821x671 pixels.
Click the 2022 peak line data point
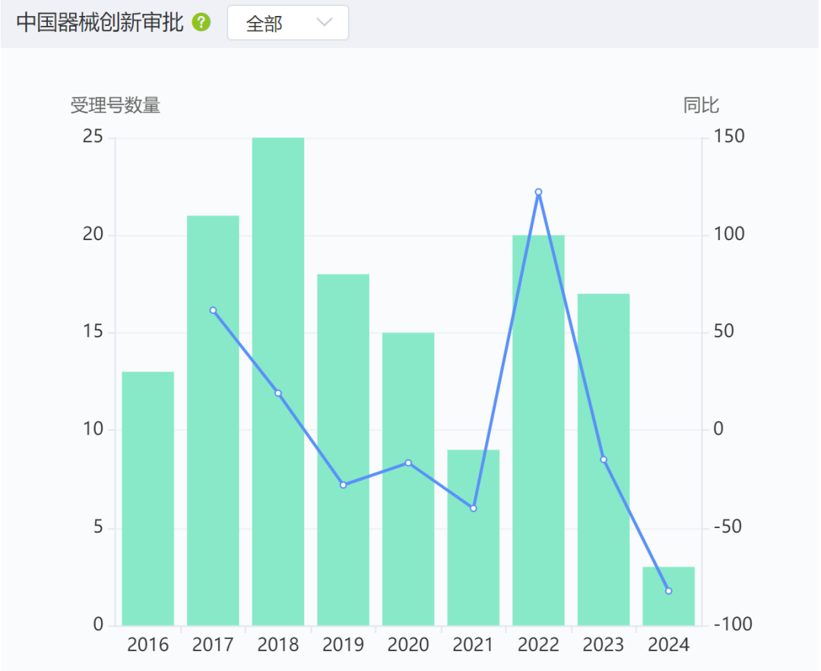(x=538, y=192)
